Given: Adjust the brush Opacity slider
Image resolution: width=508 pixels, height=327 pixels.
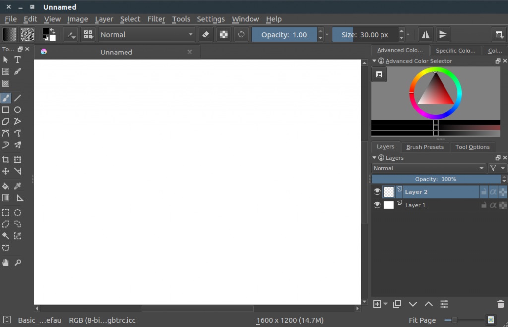Looking at the screenshot, I should pyautogui.click(x=284, y=35).
